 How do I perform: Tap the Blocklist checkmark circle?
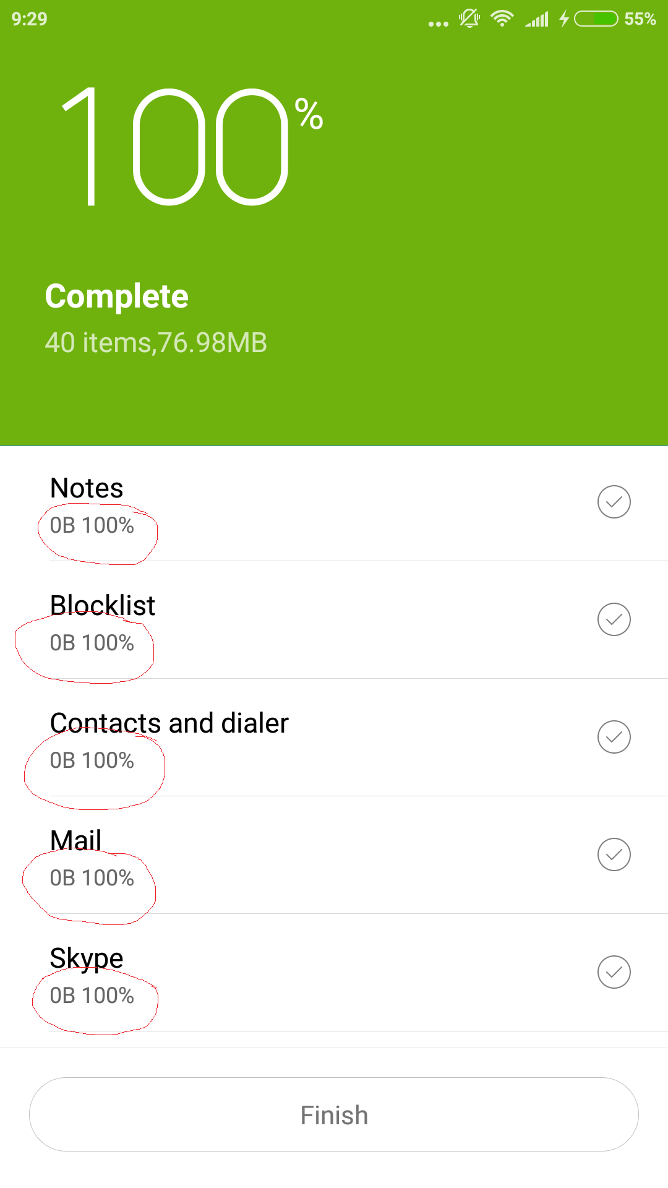click(x=614, y=619)
